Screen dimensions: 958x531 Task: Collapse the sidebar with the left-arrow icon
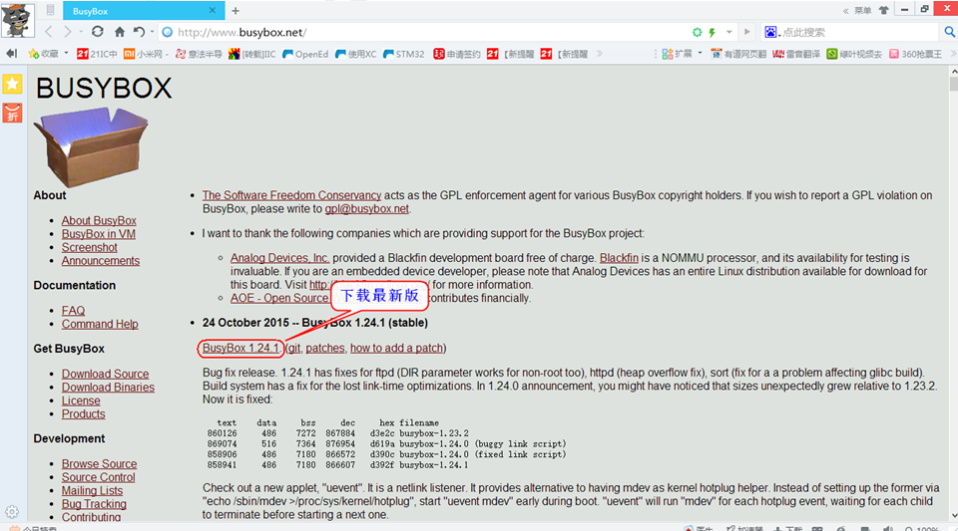click(11, 54)
